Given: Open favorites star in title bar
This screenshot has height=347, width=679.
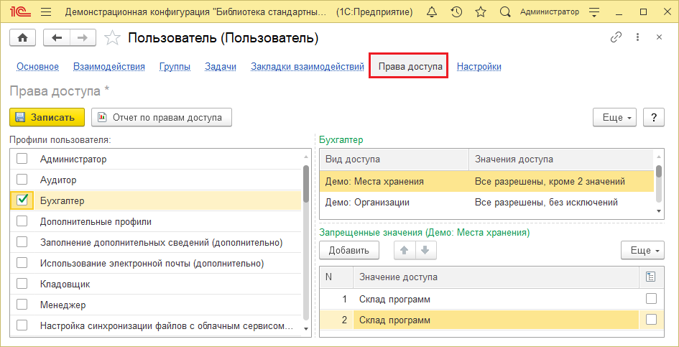Looking at the screenshot, I should pos(481,12).
